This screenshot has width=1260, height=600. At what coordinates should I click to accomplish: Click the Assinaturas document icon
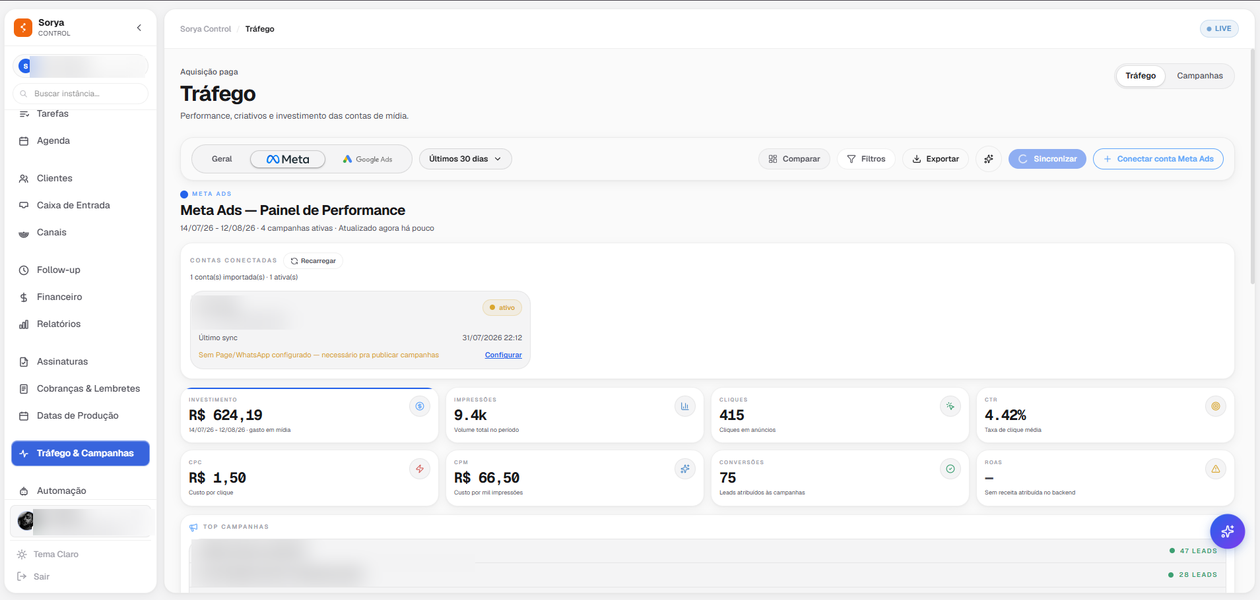click(24, 362)
